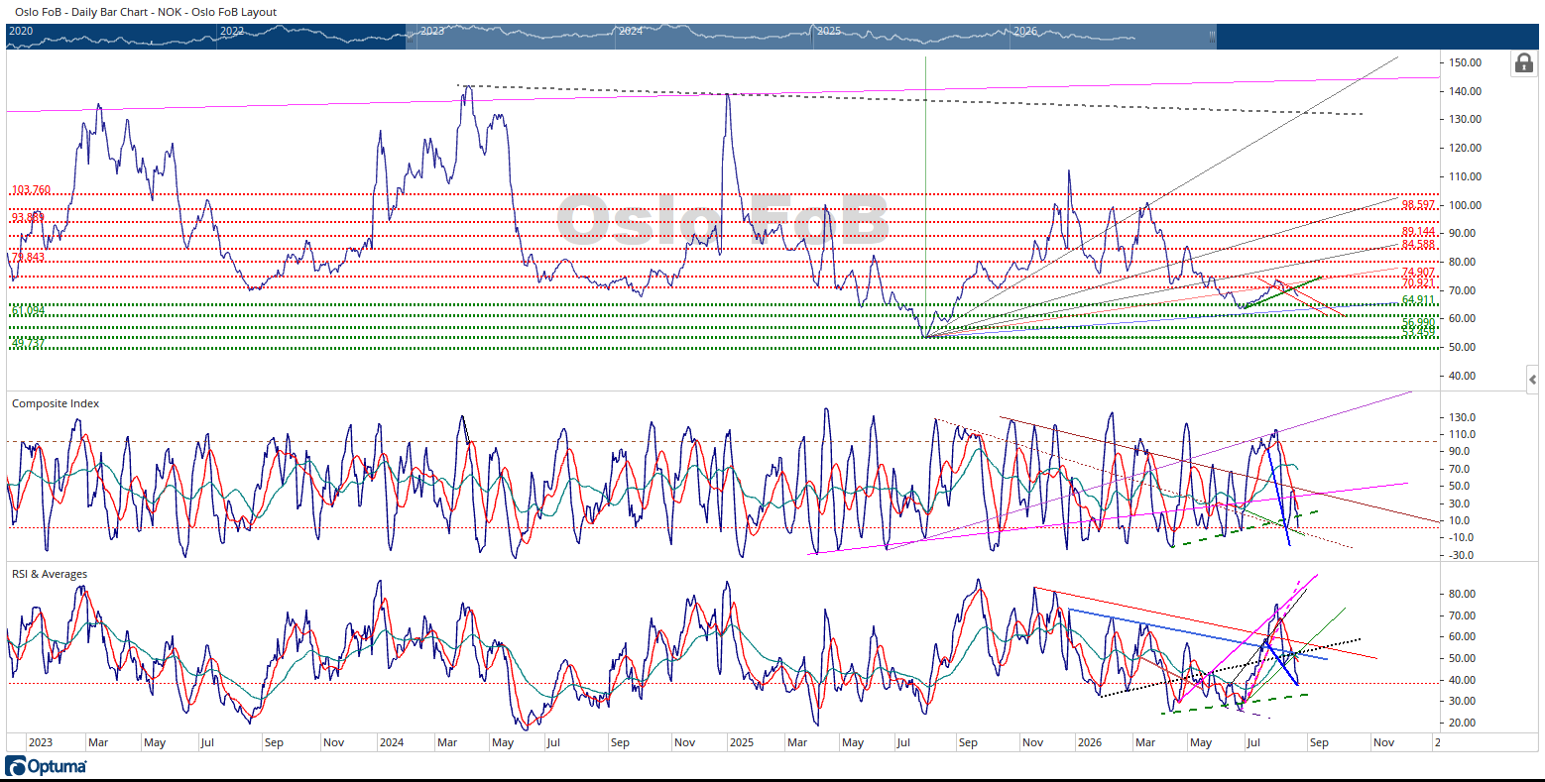Select the left handle of the overview navigator
This screenshot has height=782, width=1545.
(409, 37)
